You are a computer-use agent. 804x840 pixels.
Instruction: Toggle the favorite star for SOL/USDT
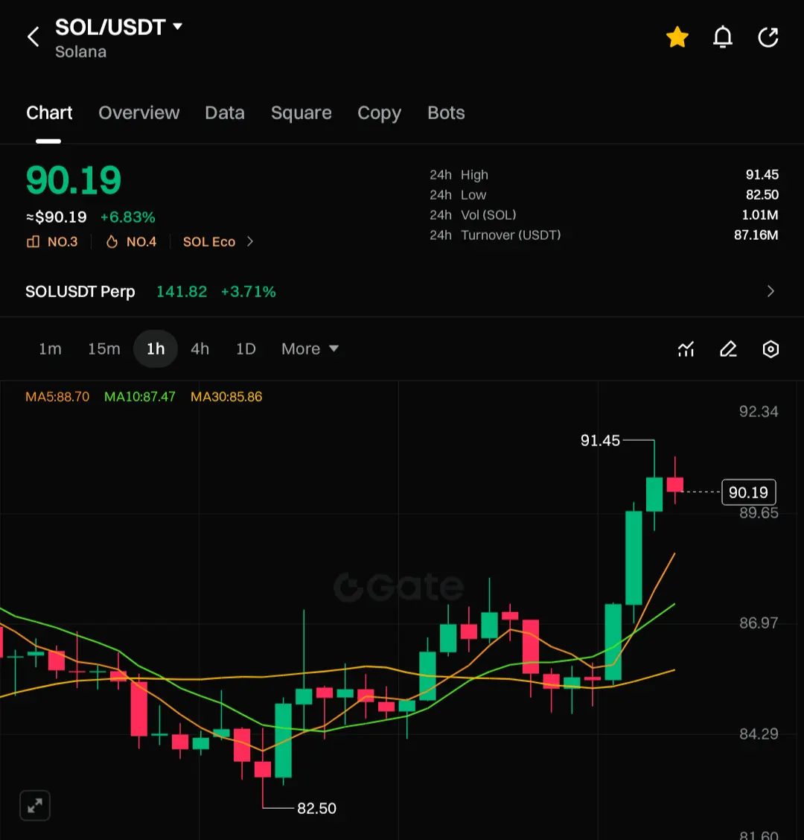677,37
